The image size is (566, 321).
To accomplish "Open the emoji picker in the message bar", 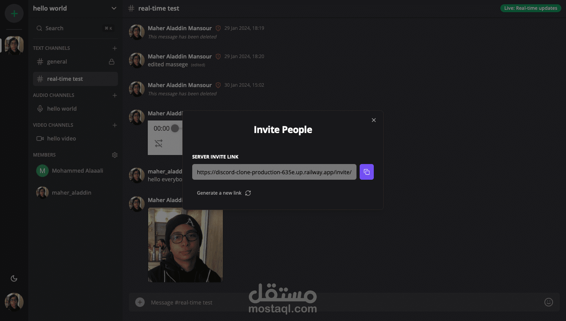I will coord(549,302).
